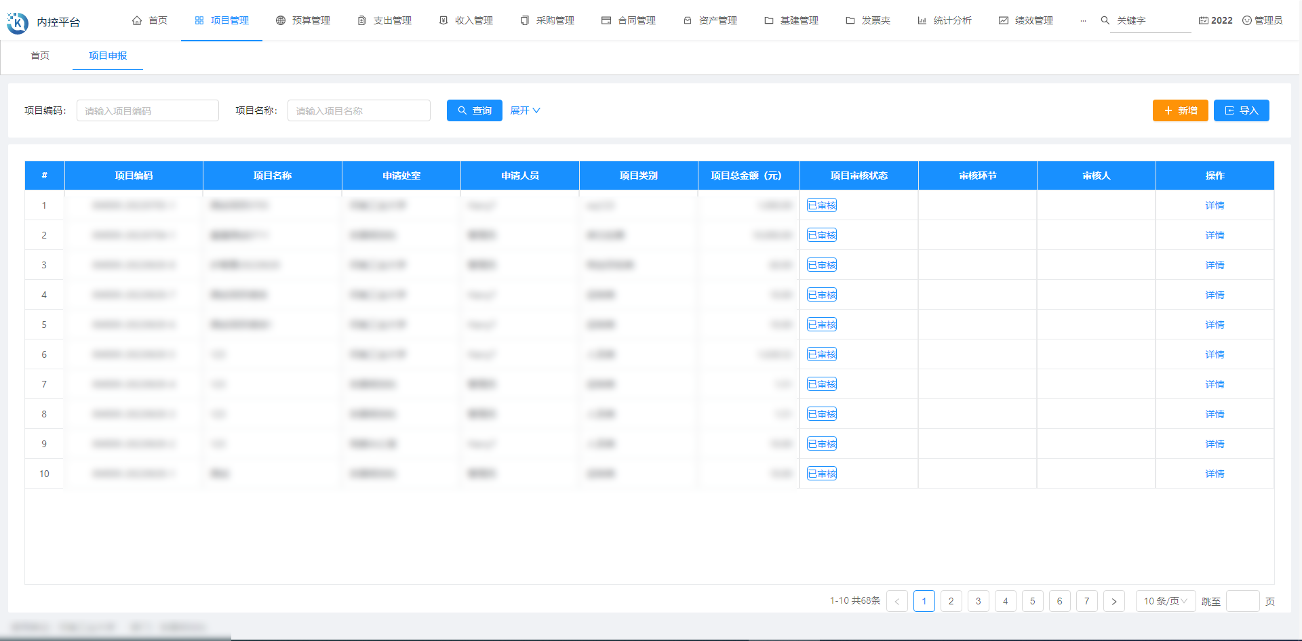
Task: Click the calendar icon next to 2022
Action: (x=1203, y=20)
